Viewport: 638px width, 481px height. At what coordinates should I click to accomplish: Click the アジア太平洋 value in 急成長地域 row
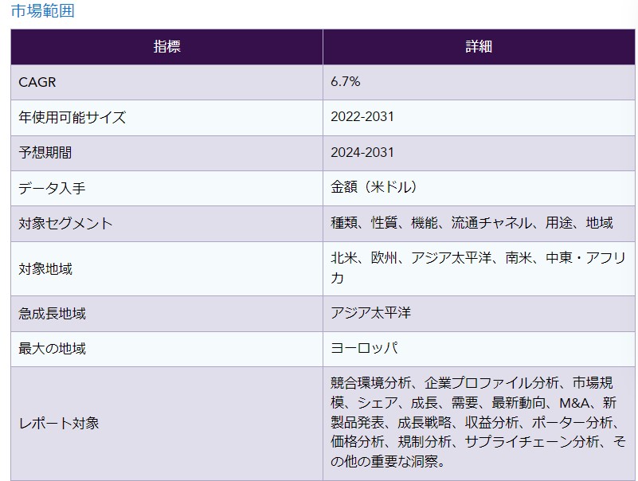[x=370, y=313]
